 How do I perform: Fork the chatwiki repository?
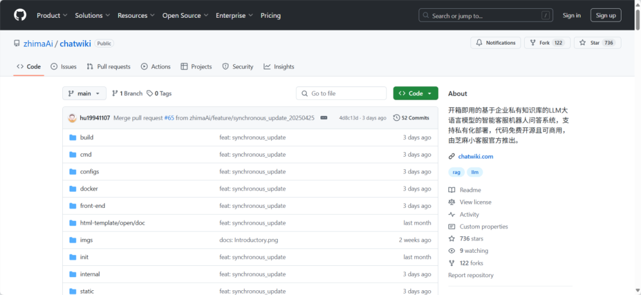coord(547,43)
